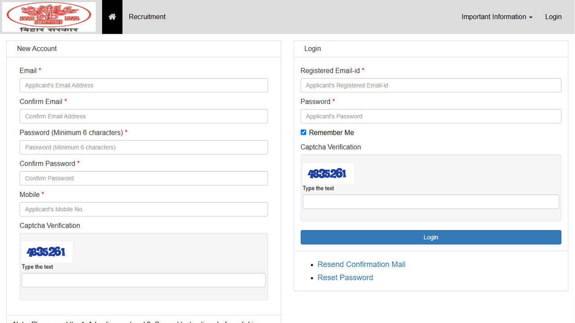Image resolution: width=575 pixels, height=323 pixels.
Task: Expand the Important Information dropdown
Action: click(x=497, y=17)
